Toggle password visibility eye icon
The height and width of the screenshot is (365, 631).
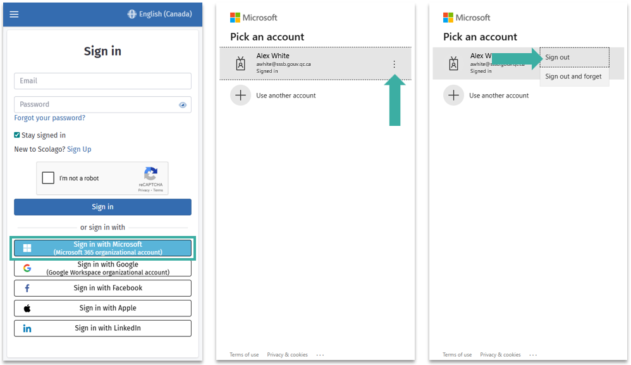(183, 105)
